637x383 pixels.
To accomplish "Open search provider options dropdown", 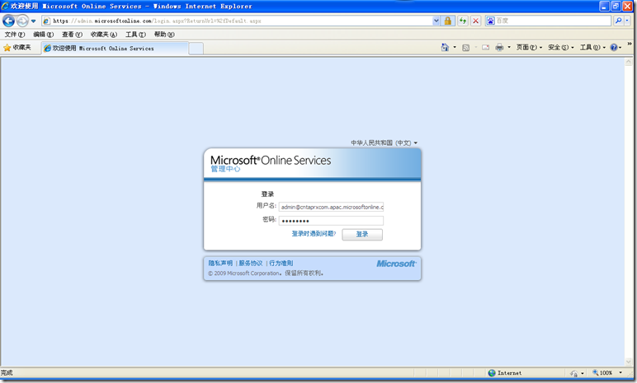I will pos(627,21).
